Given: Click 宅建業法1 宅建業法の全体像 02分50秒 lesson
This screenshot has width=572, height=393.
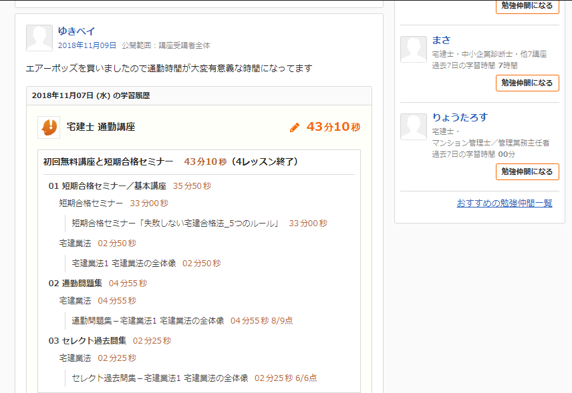Looking at the screenshot, I should (146, 264).
